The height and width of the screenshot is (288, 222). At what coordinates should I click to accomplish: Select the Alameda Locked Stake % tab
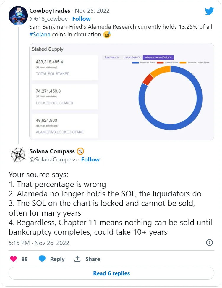pyautogui.click(x=158, y=57)
